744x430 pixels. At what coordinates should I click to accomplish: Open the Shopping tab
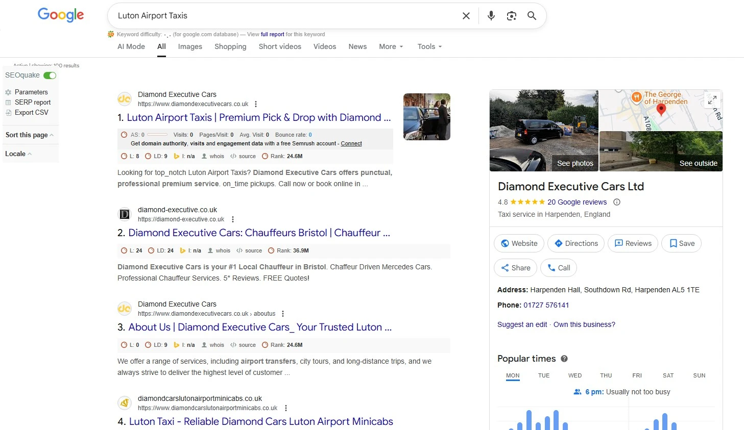click(230, 46)
